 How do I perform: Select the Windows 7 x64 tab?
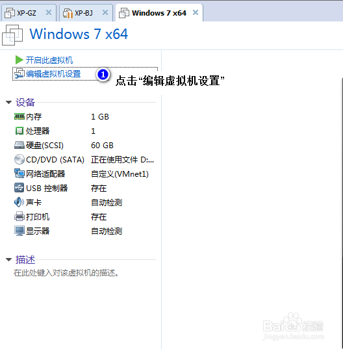coord(159,13)
